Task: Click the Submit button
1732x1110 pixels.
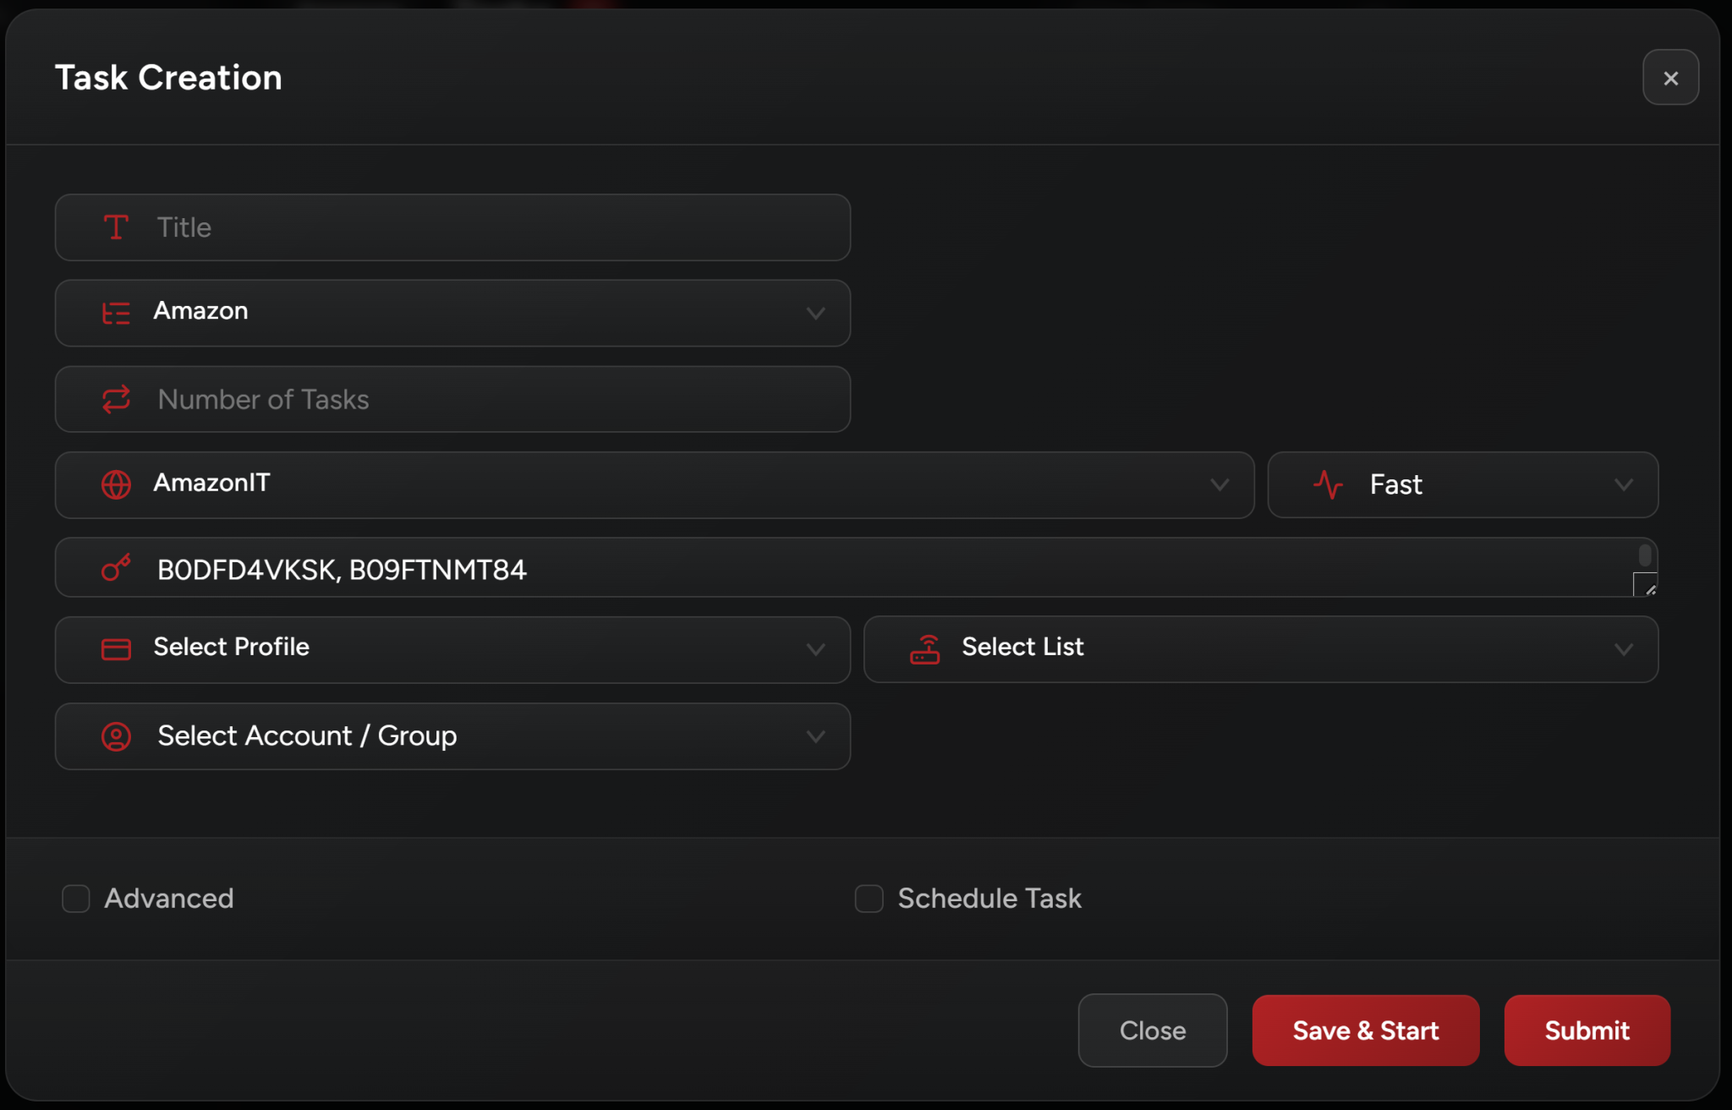Action: pyautogui.click(x=1587, y=1031)
